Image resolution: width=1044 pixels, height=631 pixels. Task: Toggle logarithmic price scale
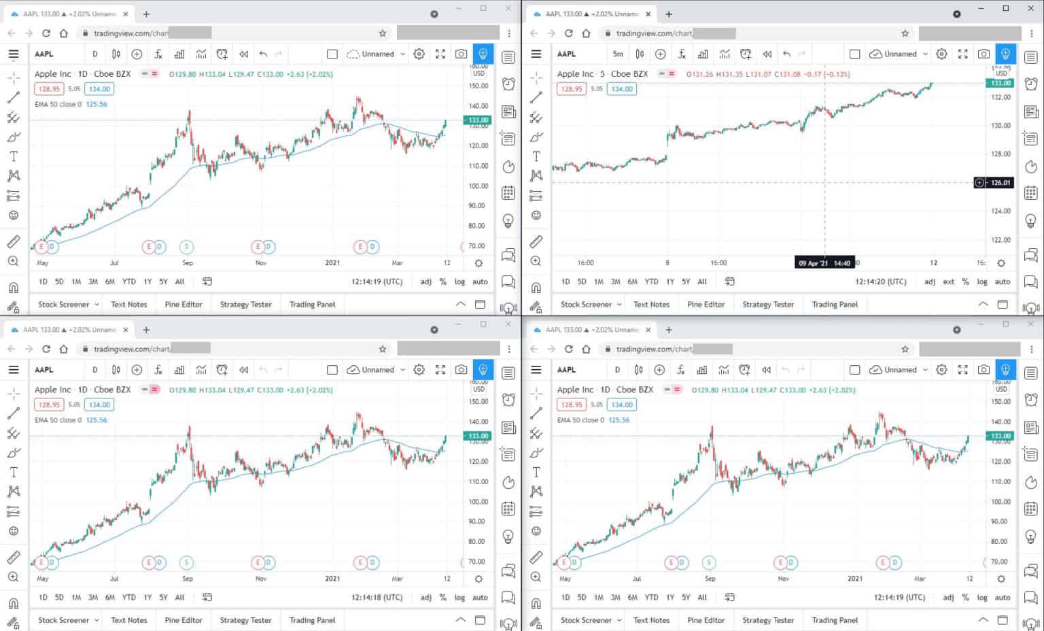[459, 282]
